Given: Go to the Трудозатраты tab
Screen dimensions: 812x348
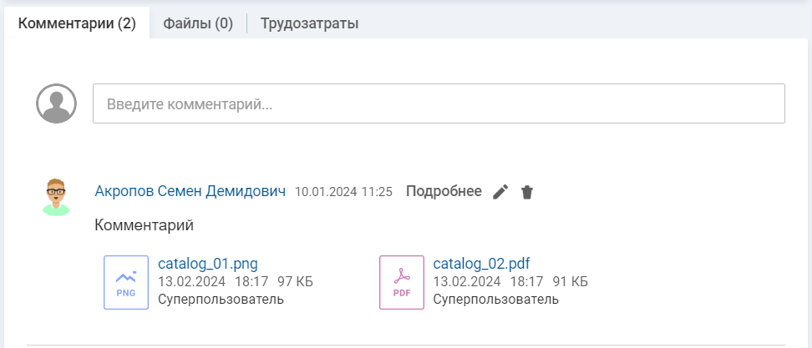Looking at the screenshot, I should coord(309,23).
